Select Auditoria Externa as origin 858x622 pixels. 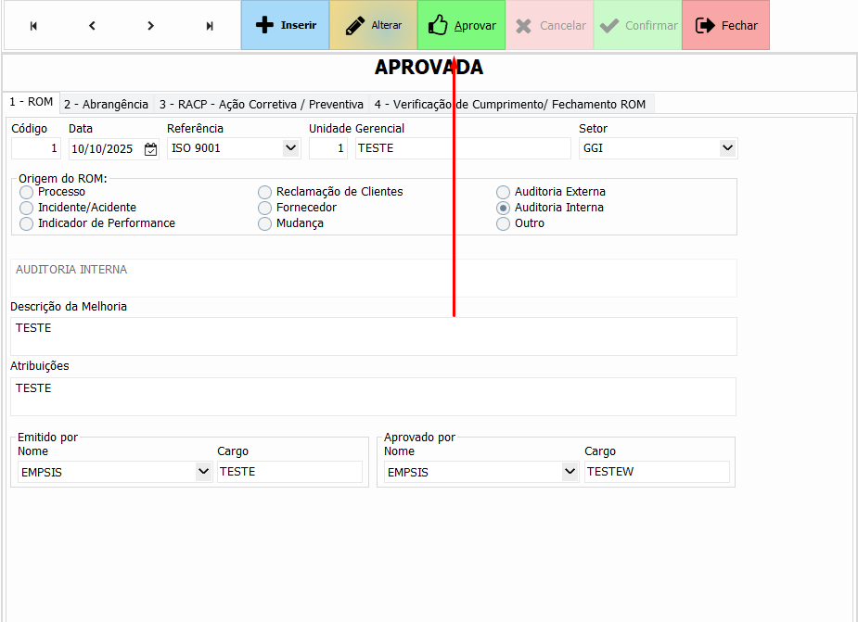pyautogui.click(x=503, y=192)
